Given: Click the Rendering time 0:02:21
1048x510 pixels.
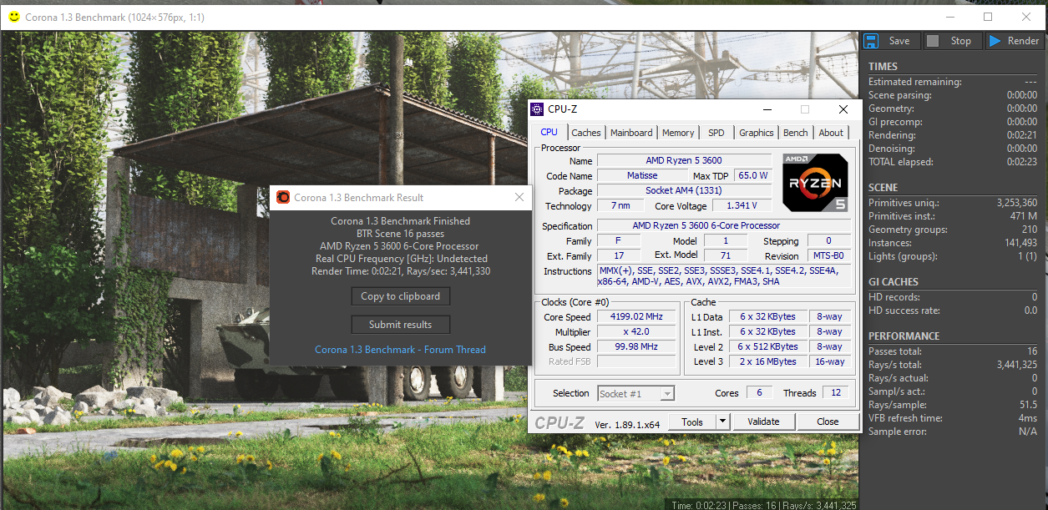Looking at the screenshot, I should click(x=1022, y=135).
